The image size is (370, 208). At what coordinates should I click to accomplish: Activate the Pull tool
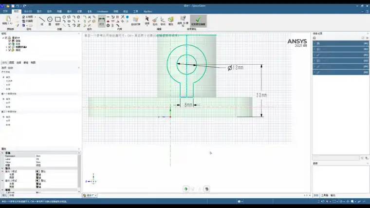click(155, 20)
